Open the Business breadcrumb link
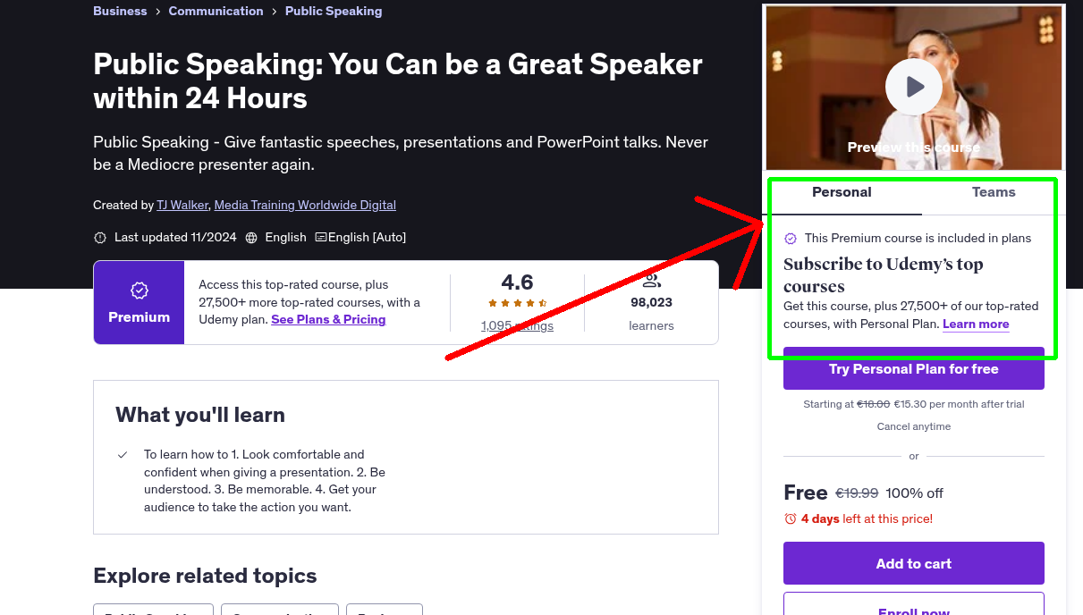 120,11
